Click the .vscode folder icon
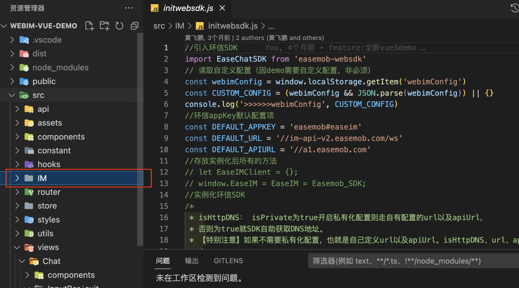Image resolution: width=519 pixels, height=288 pixels. 24,40
